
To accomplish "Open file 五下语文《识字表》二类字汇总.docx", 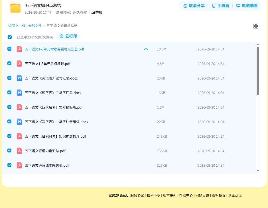I will pyautogui.click(x=53, y=93).
